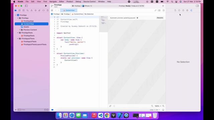Open Visual Studio Code from the Dock
The height and width of the screenshot is (120, 214).
click(x=100, y=115)
